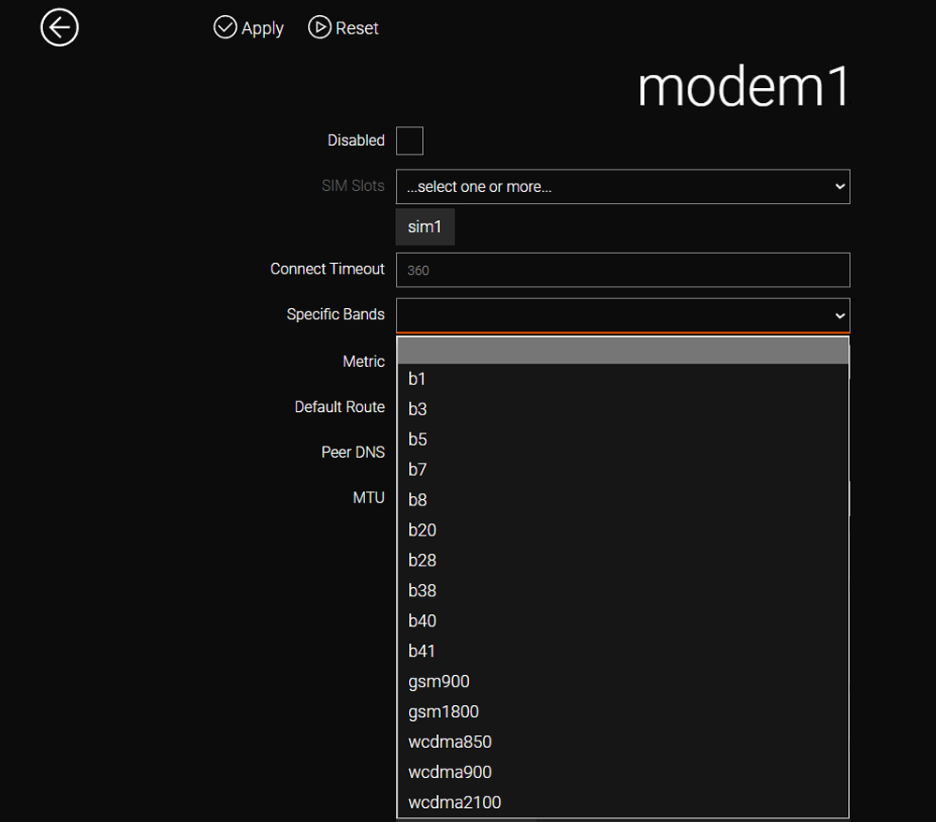Apply the modem1 settings

tap(248, 27)
